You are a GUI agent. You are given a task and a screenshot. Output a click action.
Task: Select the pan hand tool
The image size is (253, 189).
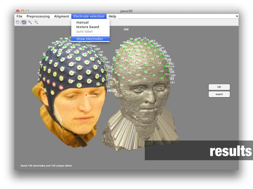18,22
